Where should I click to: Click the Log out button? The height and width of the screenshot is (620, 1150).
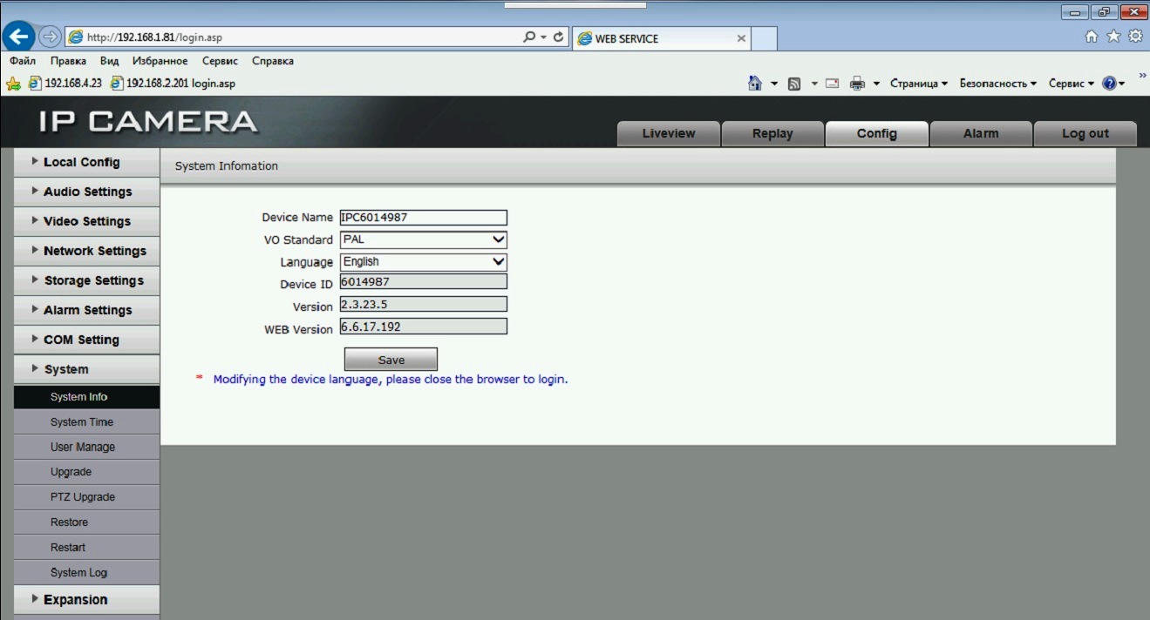1085,133
